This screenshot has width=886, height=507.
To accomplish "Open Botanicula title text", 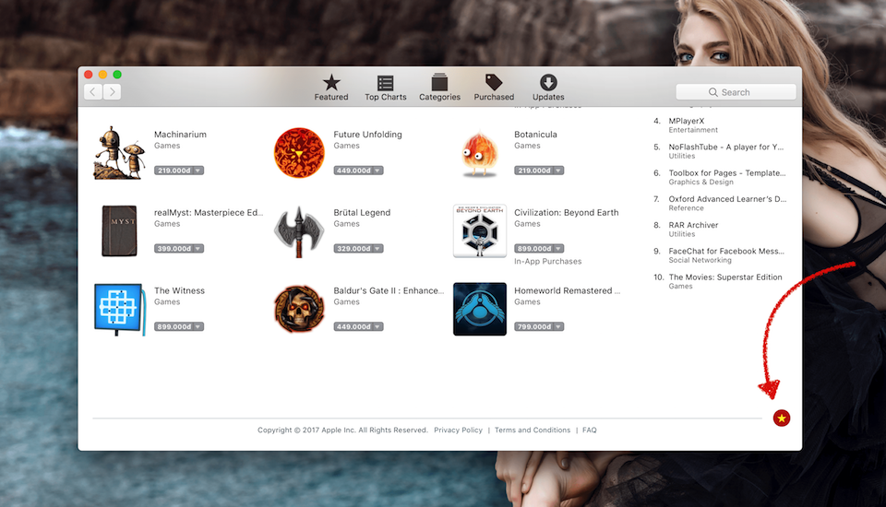I will point(535,135).
